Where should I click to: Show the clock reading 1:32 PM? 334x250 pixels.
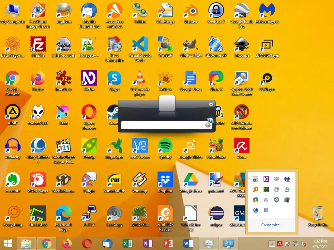pos(320,241)
